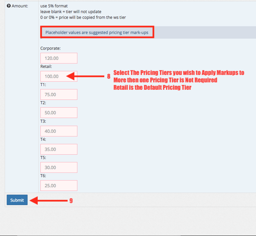Click the question mark help icon beside Amount

coord(9,6)
